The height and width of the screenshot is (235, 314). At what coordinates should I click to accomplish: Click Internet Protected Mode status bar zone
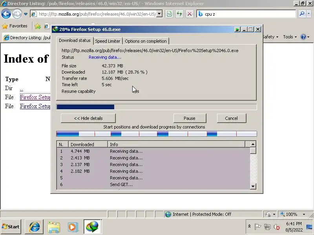213,214
